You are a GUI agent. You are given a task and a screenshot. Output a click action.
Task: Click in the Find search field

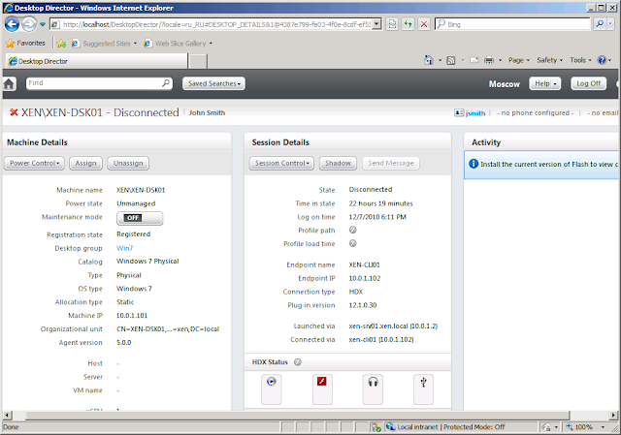click(94, 83)
